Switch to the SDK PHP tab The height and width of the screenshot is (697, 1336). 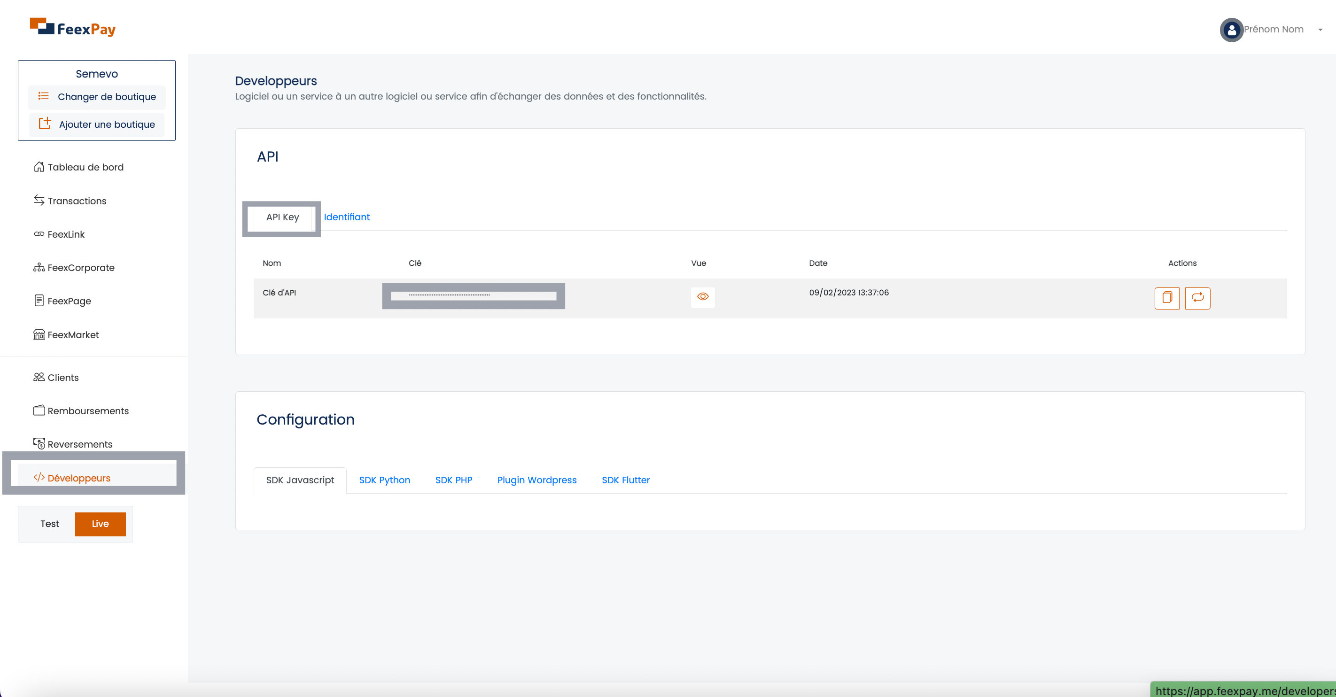tap(454, 480)
